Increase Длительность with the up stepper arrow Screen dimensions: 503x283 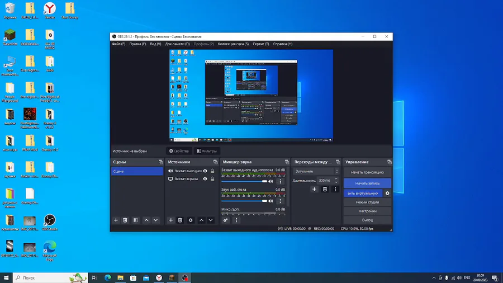tap(336, 179)
